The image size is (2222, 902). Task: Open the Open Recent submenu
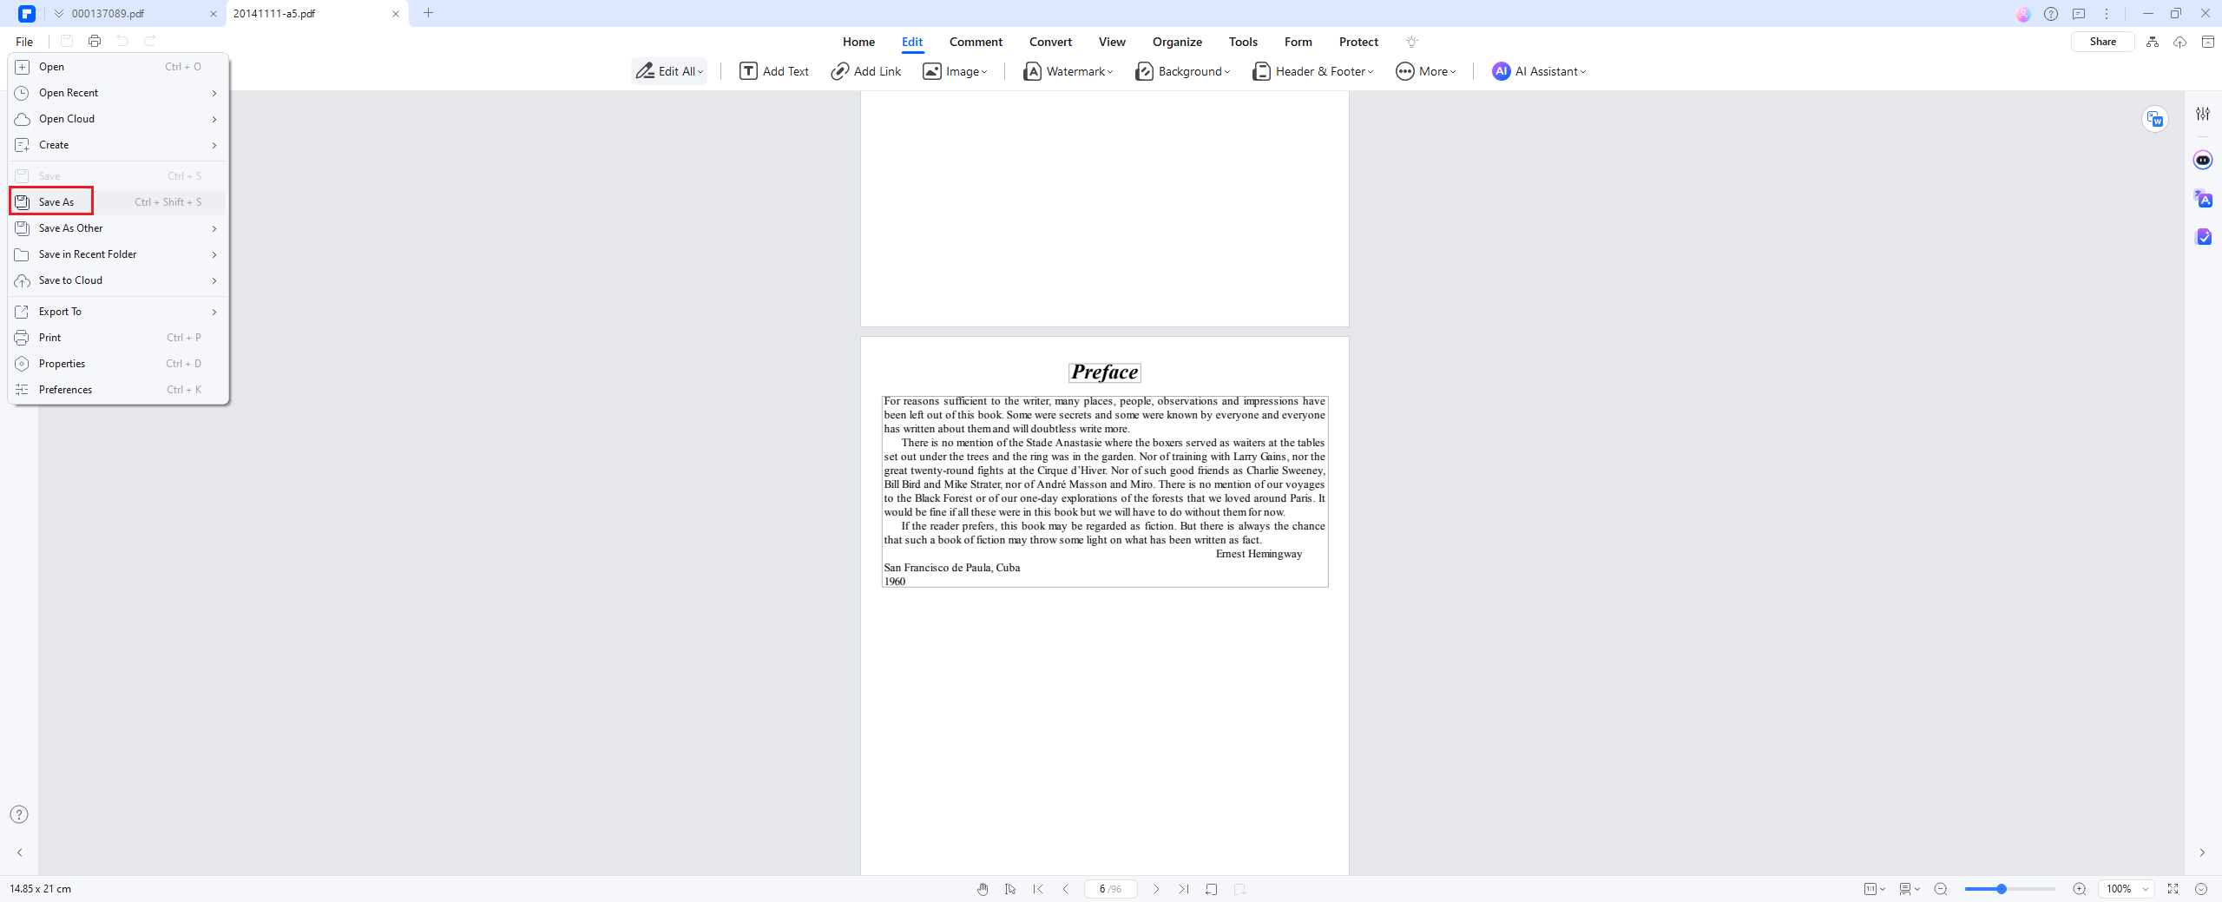[117, 93]
